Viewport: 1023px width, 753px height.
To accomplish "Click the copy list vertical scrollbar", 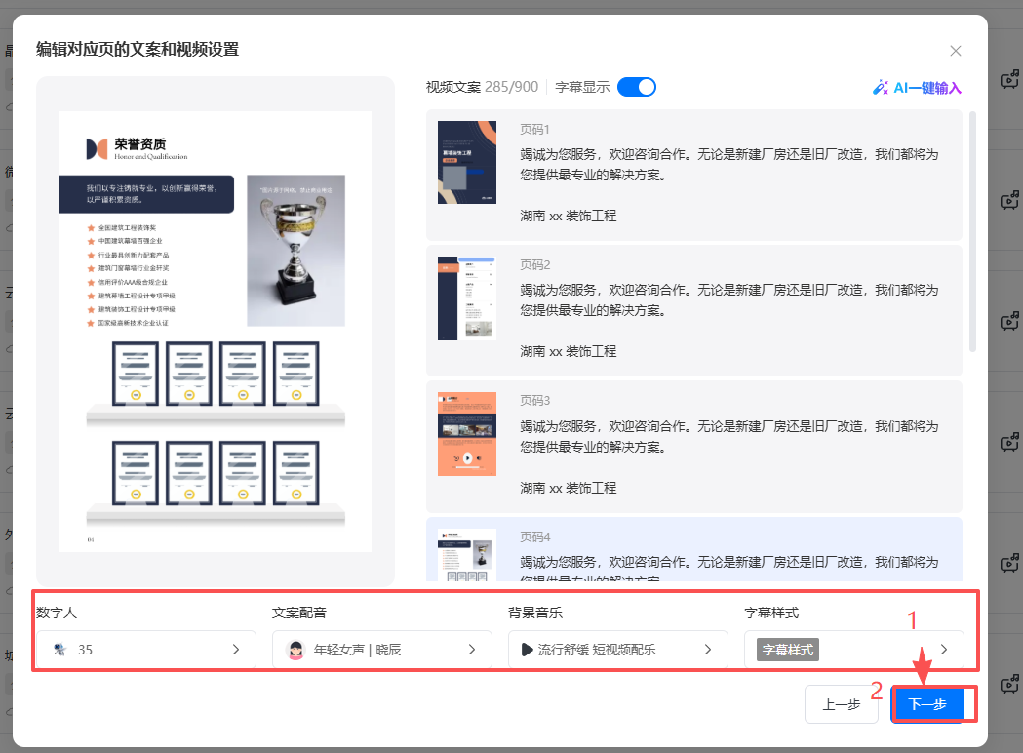I will click(972, 232).
